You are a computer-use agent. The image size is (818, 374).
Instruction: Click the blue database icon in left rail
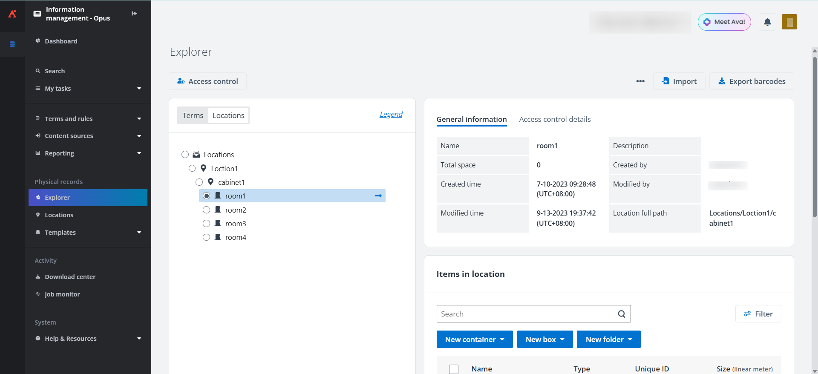[x=12, y=44]
